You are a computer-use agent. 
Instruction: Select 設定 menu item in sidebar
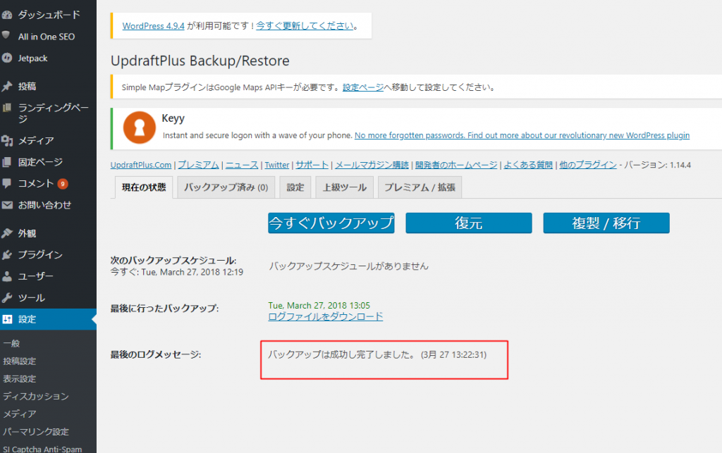tap(49, 319)
